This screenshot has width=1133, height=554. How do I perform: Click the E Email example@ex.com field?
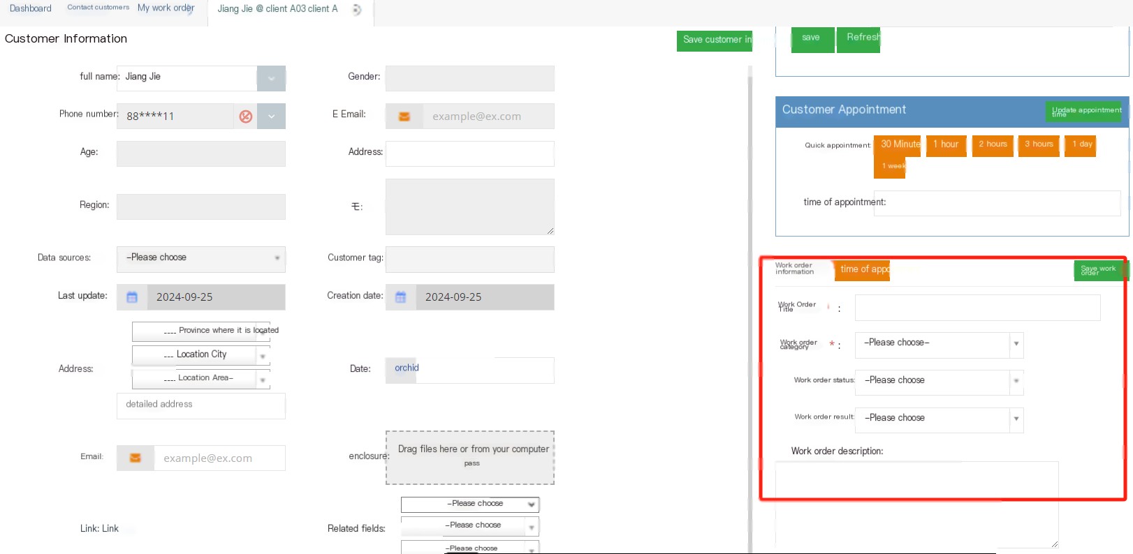point(488,117)
